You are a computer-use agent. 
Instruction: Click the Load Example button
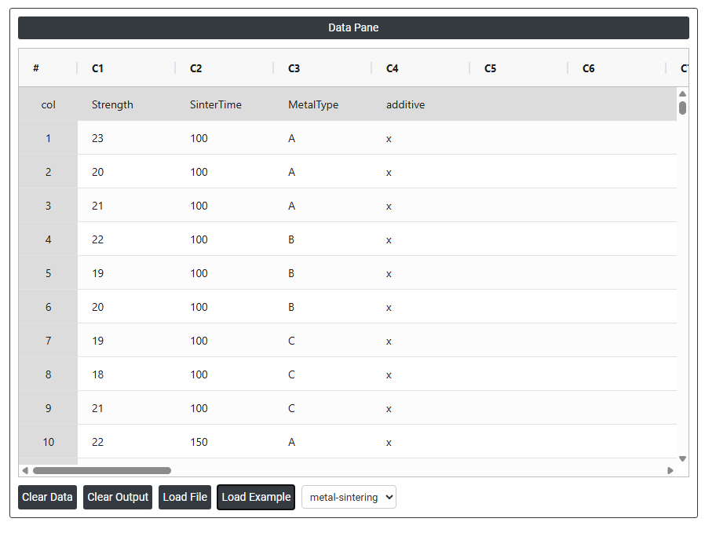[256, 497]
